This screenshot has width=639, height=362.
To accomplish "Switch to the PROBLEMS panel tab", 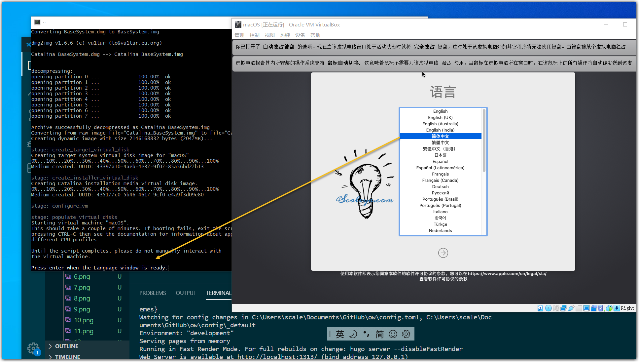I will point(153,293).
